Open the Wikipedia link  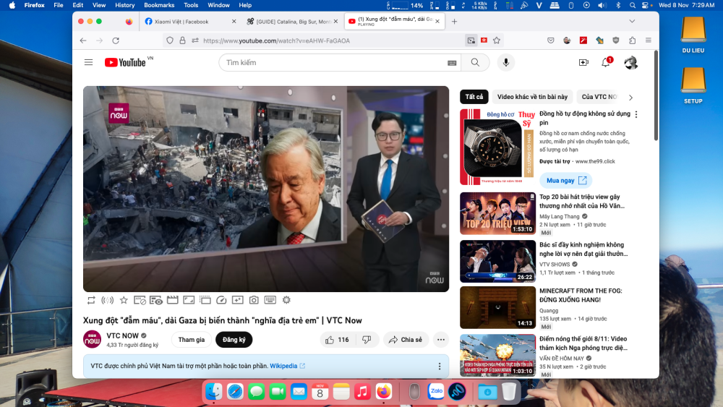click(x=287, y=366)
